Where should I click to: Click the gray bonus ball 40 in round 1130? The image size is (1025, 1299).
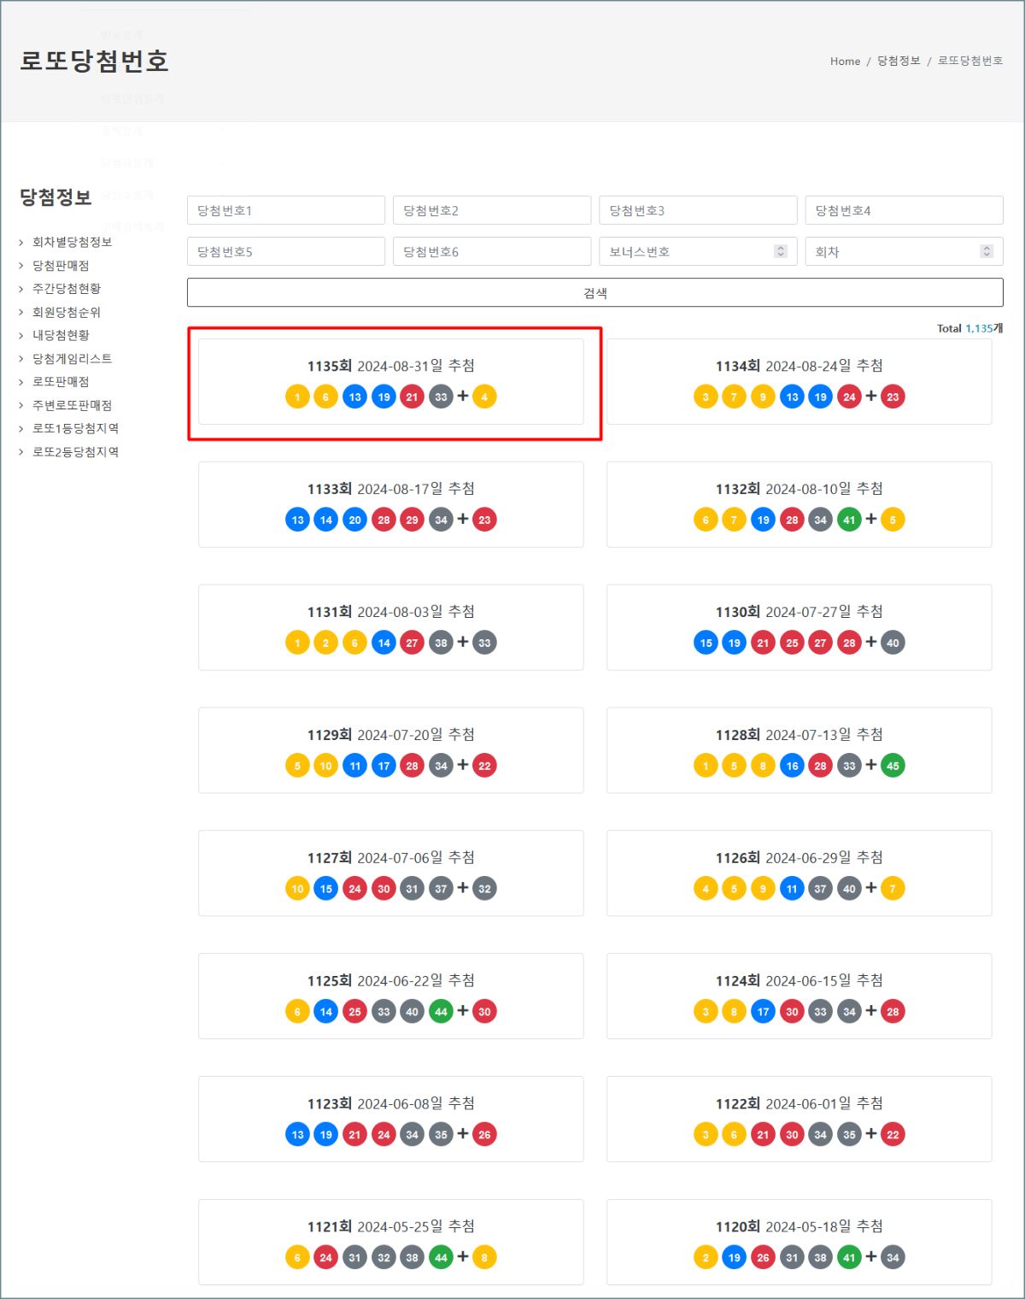coord(893,643)
